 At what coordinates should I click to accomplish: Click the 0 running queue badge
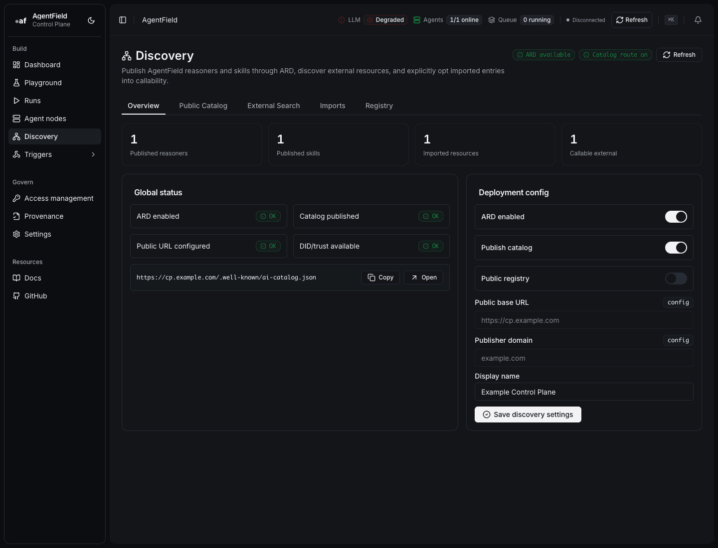pyautogui.click(x=537, y=20)
